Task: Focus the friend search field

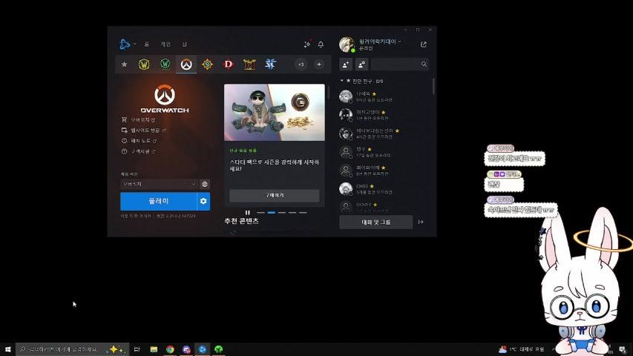Action: [x=399, y=65]
